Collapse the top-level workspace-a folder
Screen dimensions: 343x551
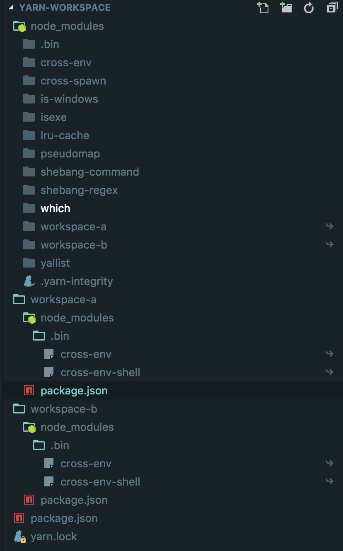[x=63, y=300]
